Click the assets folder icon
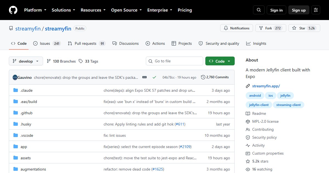This screenshot has height=173, width=329. pyautogui.click(x=16, y=158)
